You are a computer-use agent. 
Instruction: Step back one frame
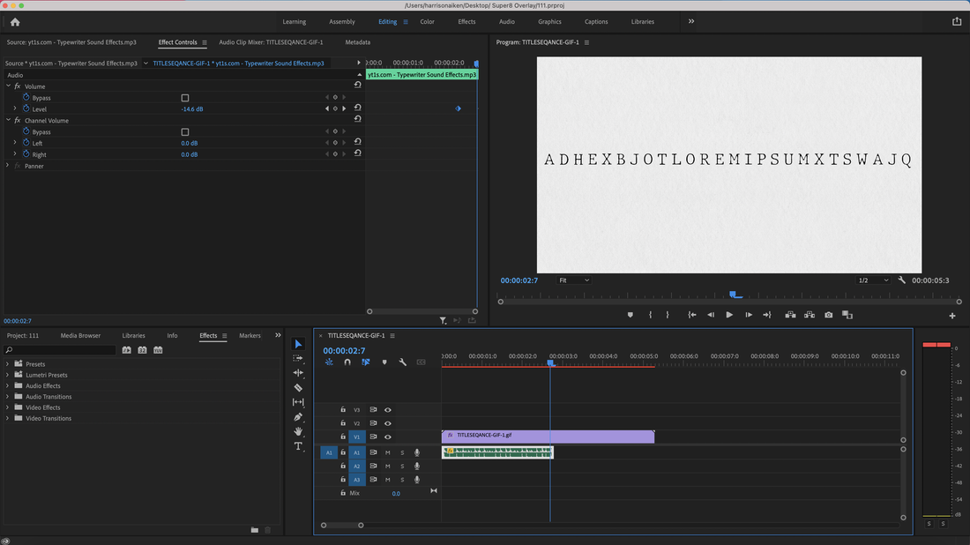pyautogui.click(x=711, y=315)
